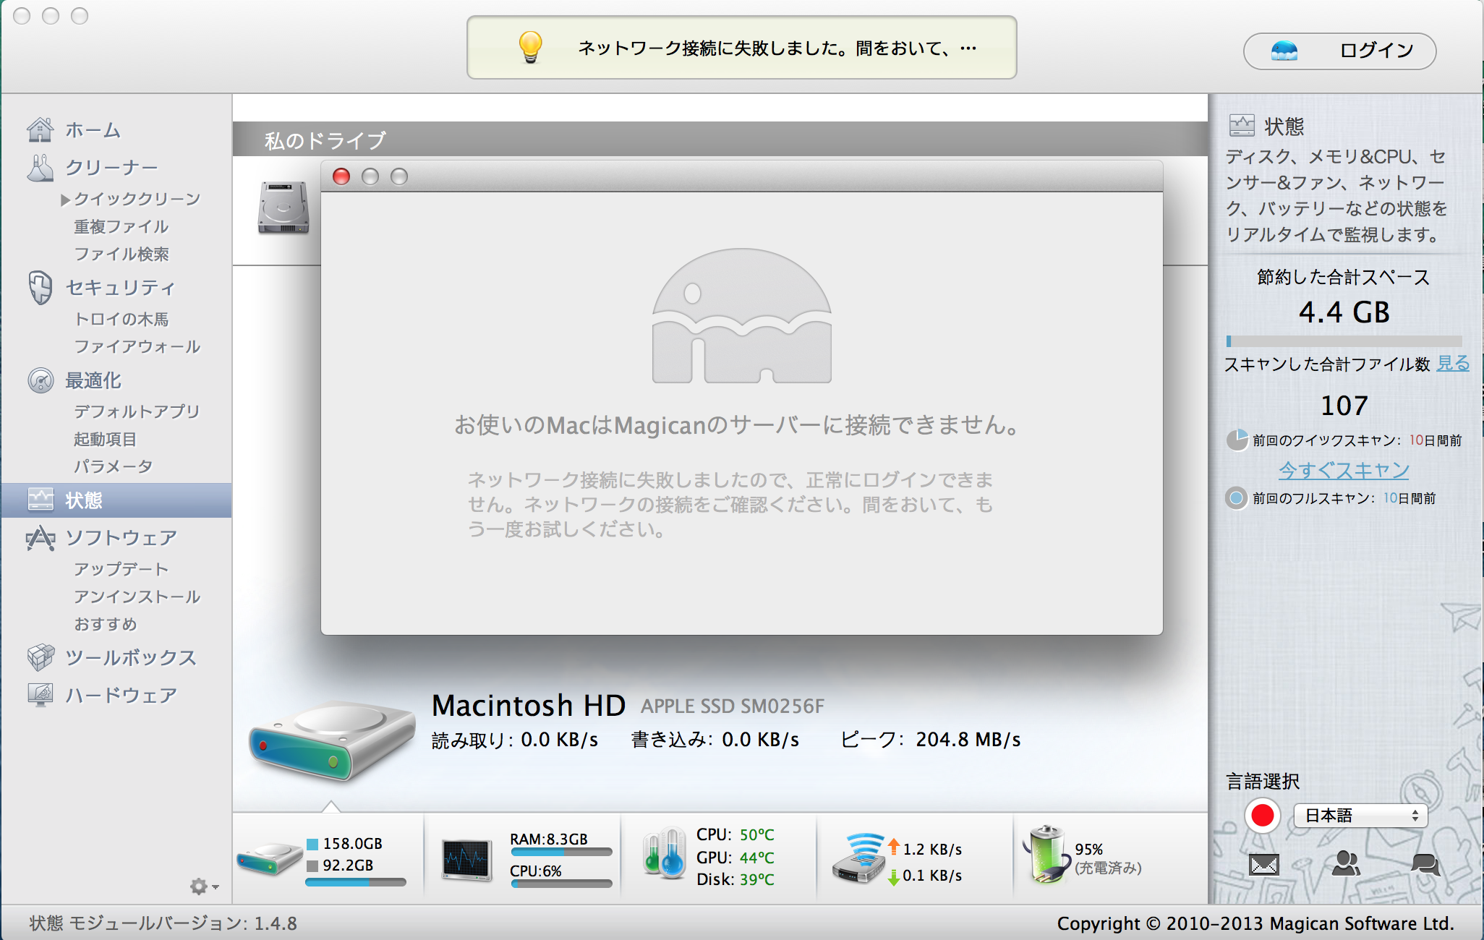Click the 見る link

(1453, 364)
